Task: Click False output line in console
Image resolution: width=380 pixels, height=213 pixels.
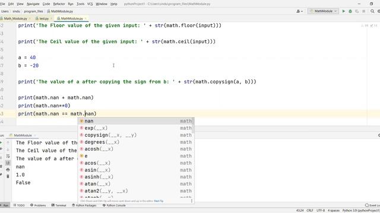Action: pyautogui.click(x=23, y=183)
